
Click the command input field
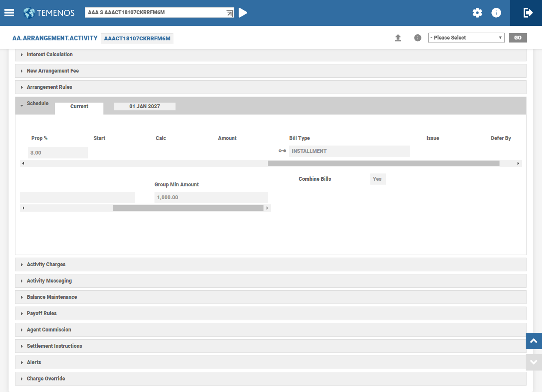154,13
